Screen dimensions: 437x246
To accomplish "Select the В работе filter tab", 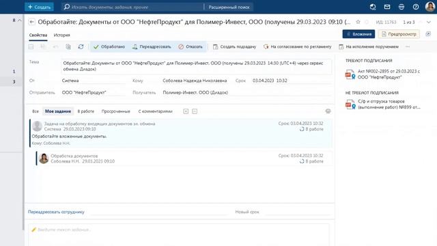I will click(x=86, y=111).
